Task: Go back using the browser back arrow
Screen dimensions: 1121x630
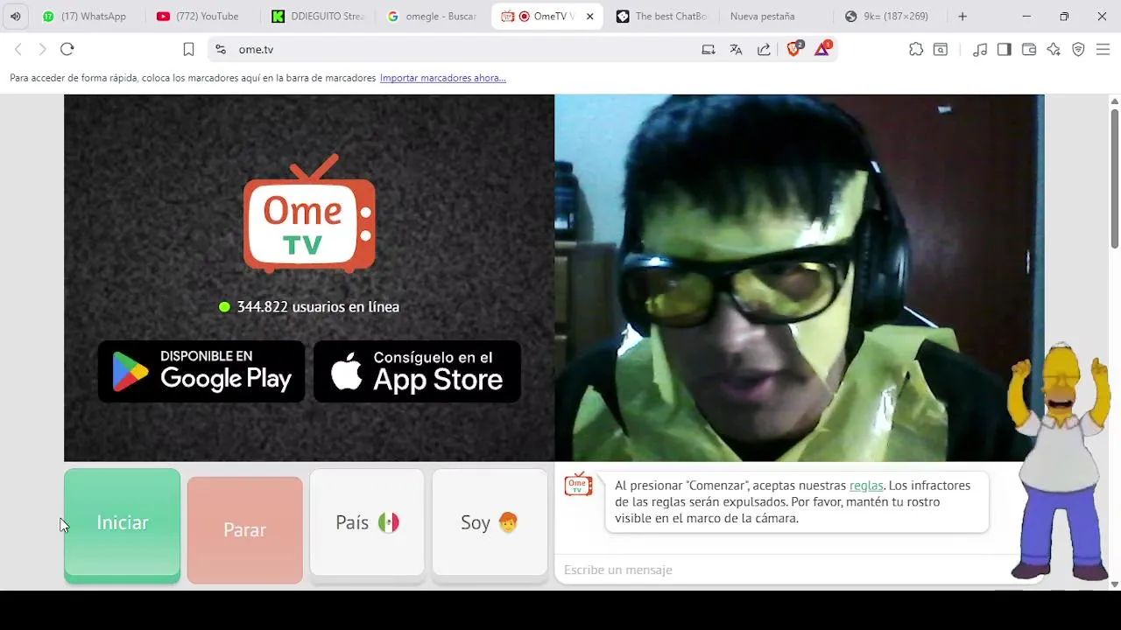Action: click(18, 50)
